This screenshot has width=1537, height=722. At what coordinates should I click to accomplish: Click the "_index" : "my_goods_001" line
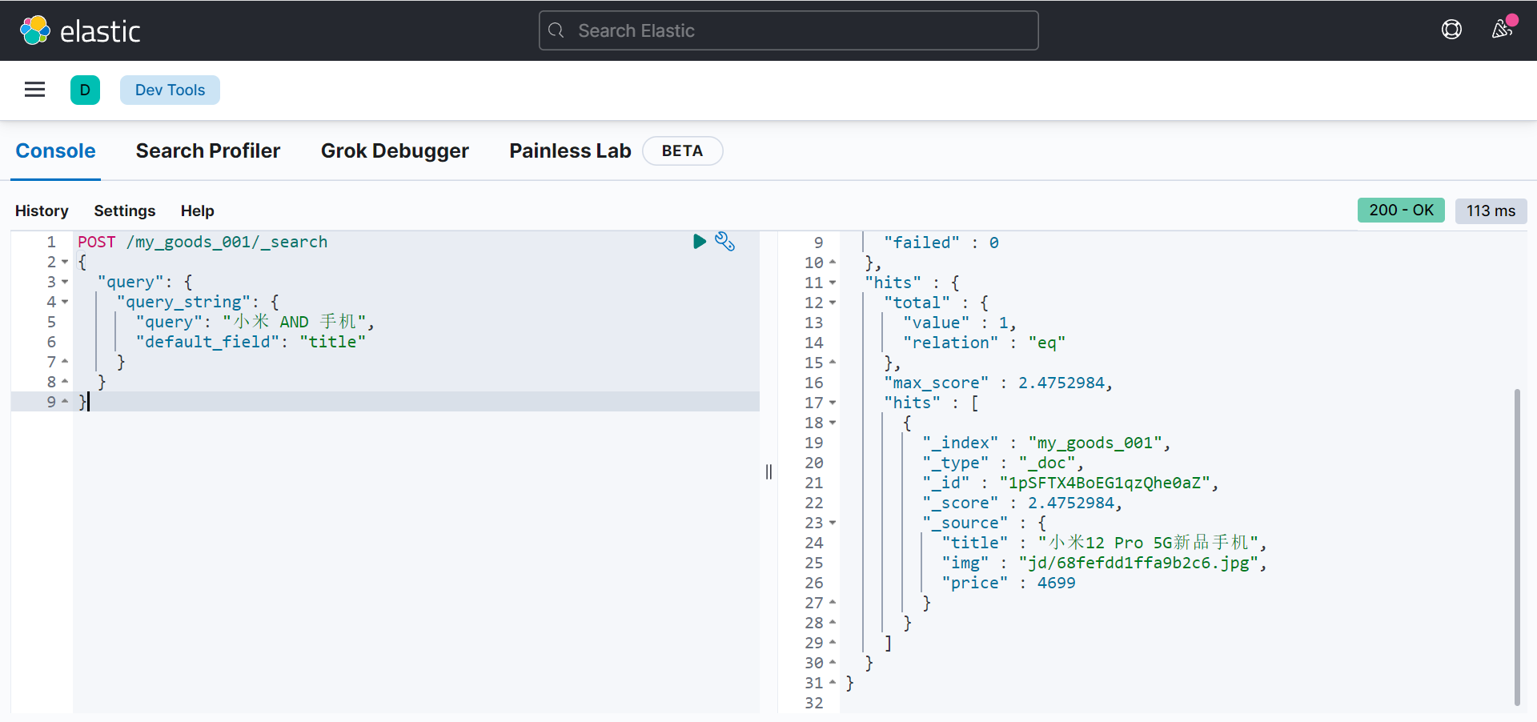tap(1046, 443)
